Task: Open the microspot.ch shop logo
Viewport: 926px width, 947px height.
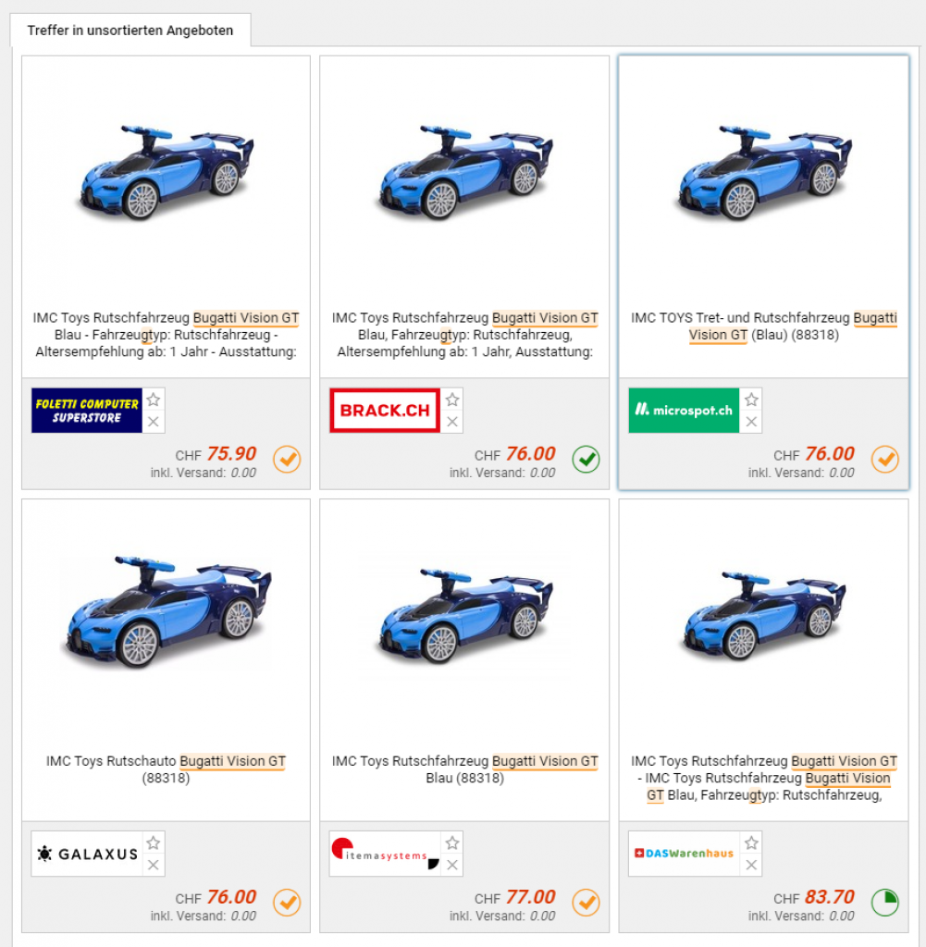Action: coord(684,411)
